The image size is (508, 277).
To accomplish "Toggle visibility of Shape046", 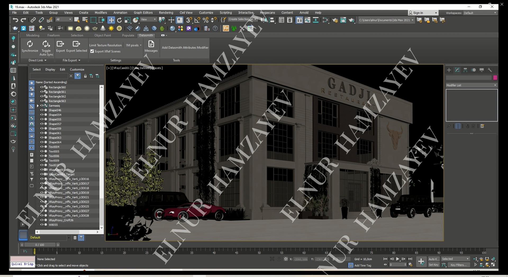I will pyautogui.click(x=42, y=110).
